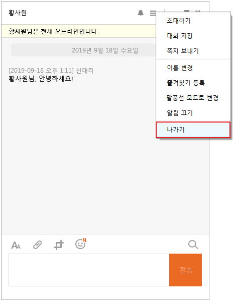
Task: Attach a file with paperclip icon
Action: coord(38,245)
